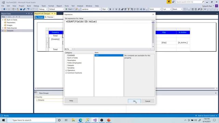Click the increase indent toolbar icon
The image size is (219, 123).
coord(144,9)
